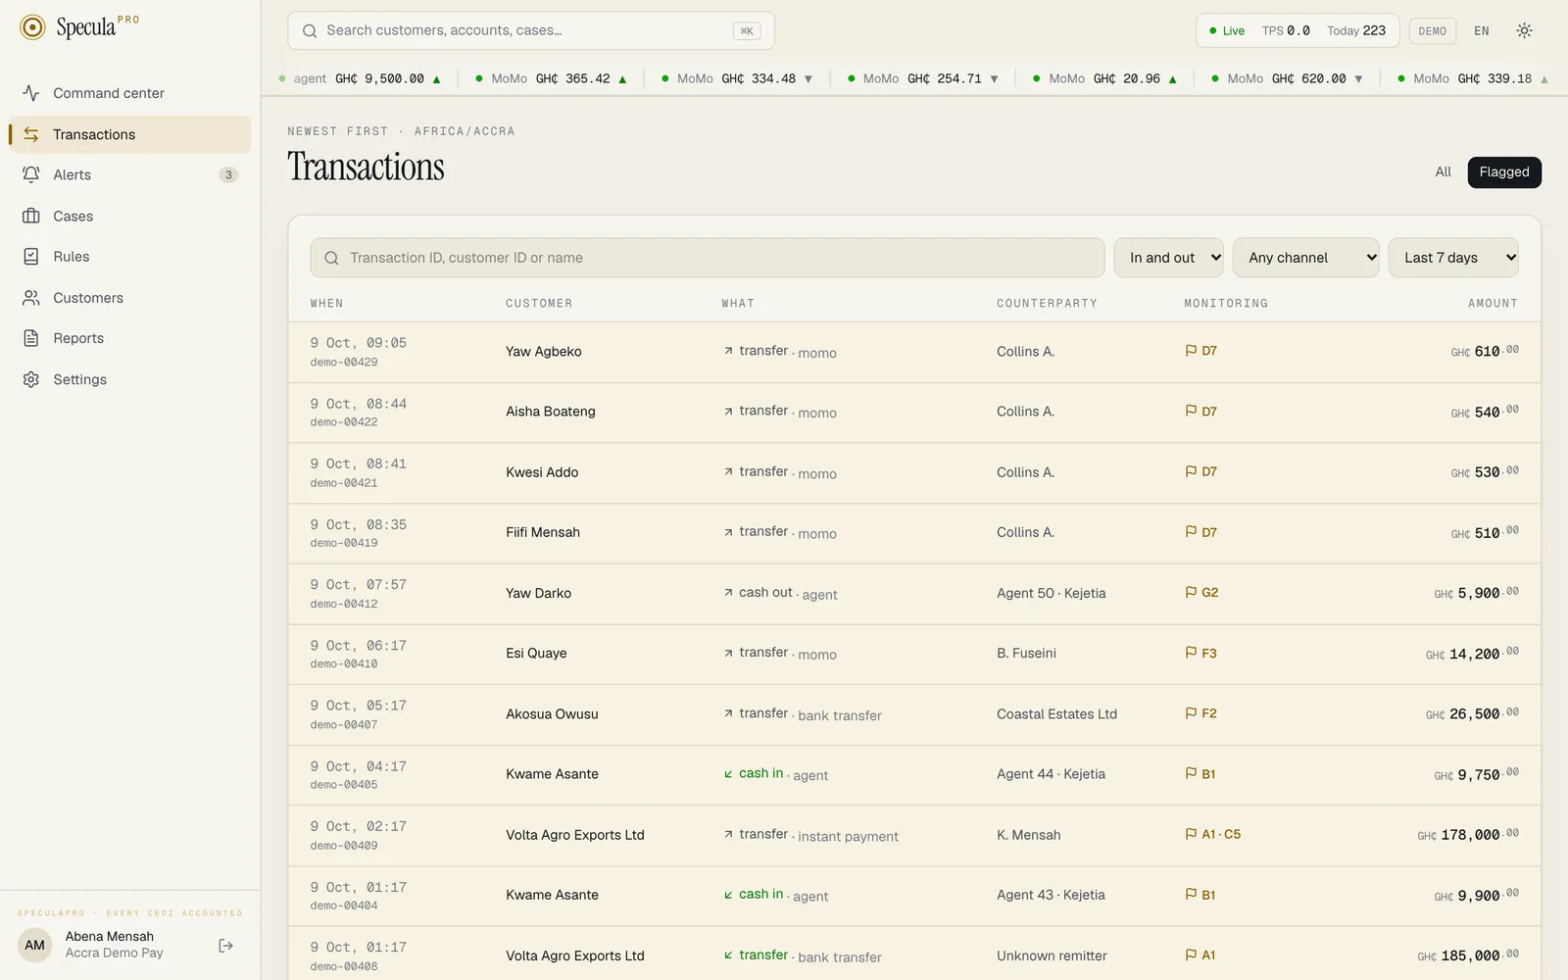Click counterparty Agent 50 · Kejetia
The image size is (1568, 980).
(1051, 593)
